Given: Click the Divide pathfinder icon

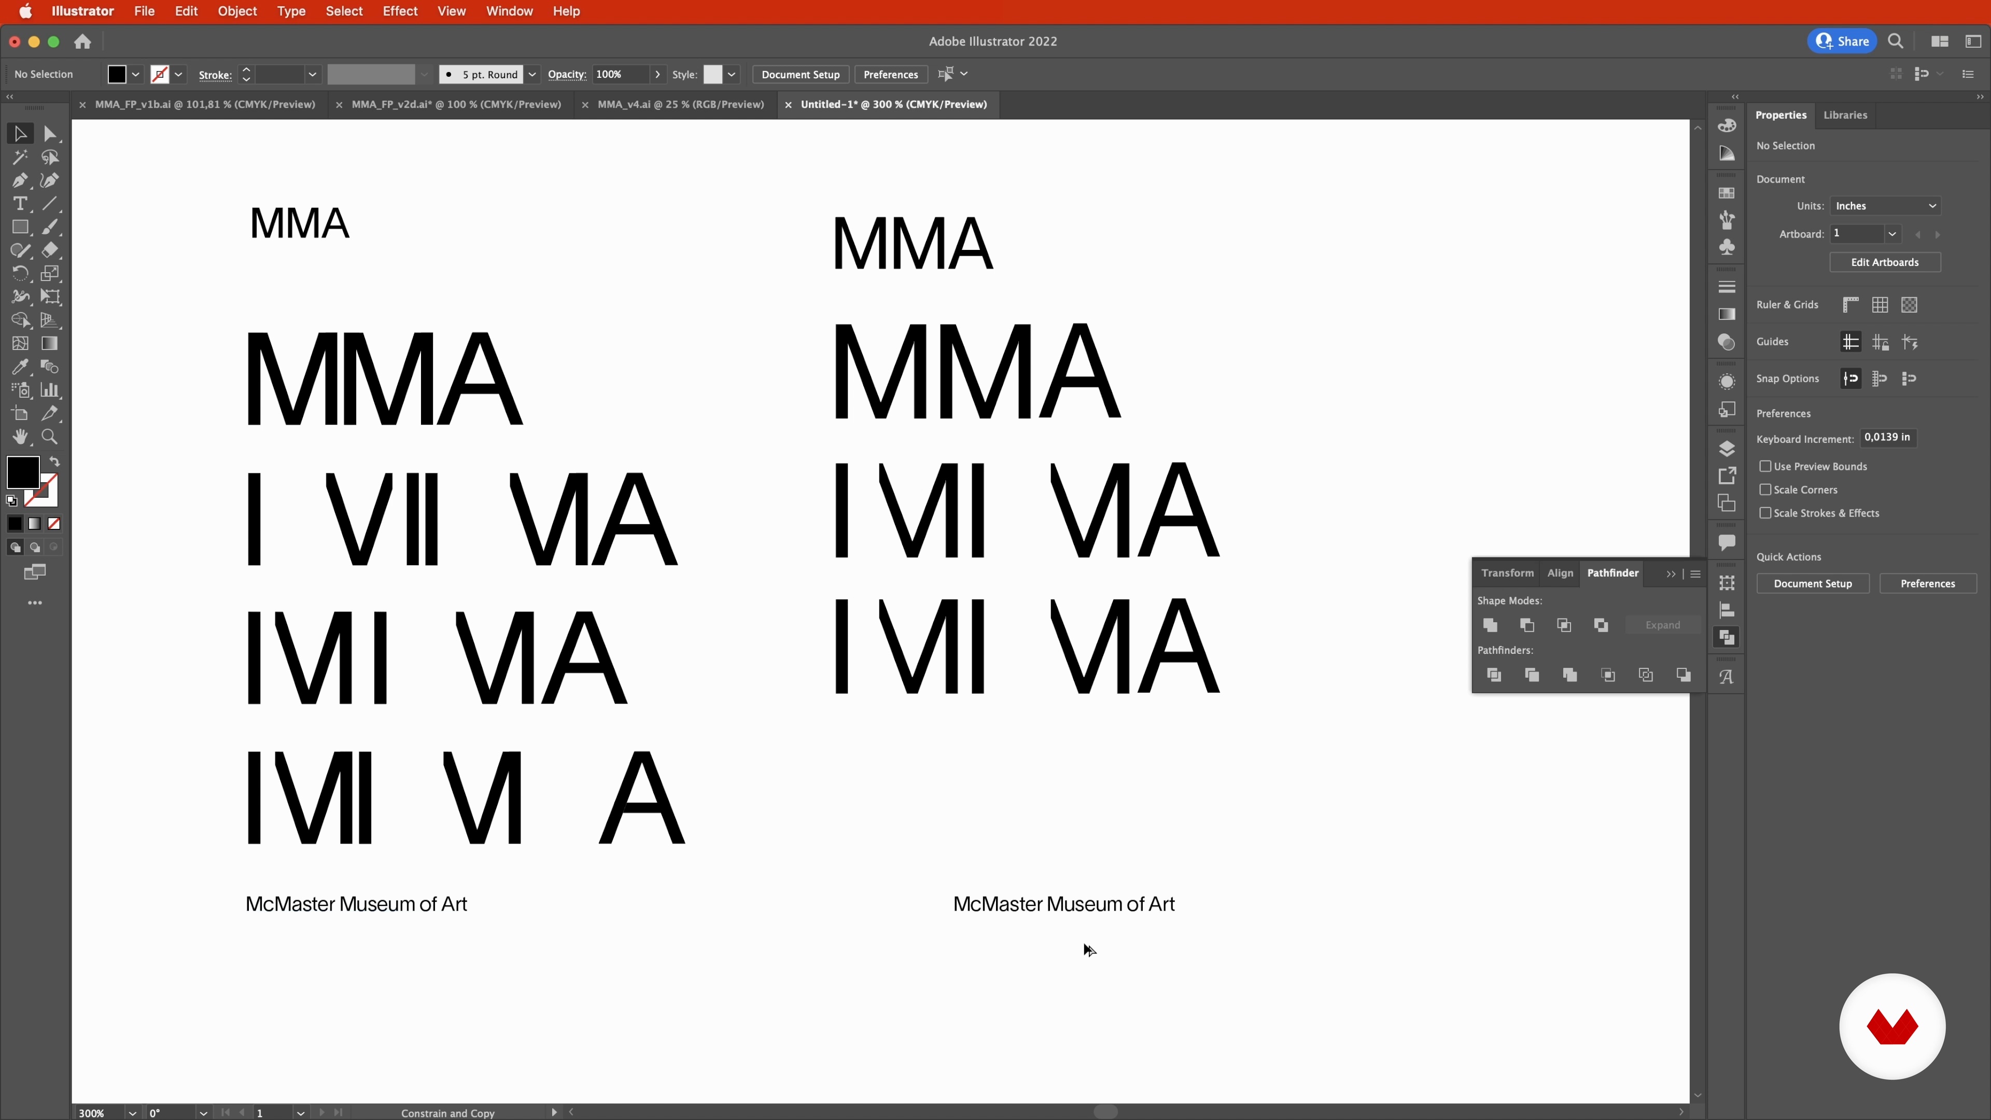Looking at the screenshot, I should pyautogui.click(x=1494, y=675).
